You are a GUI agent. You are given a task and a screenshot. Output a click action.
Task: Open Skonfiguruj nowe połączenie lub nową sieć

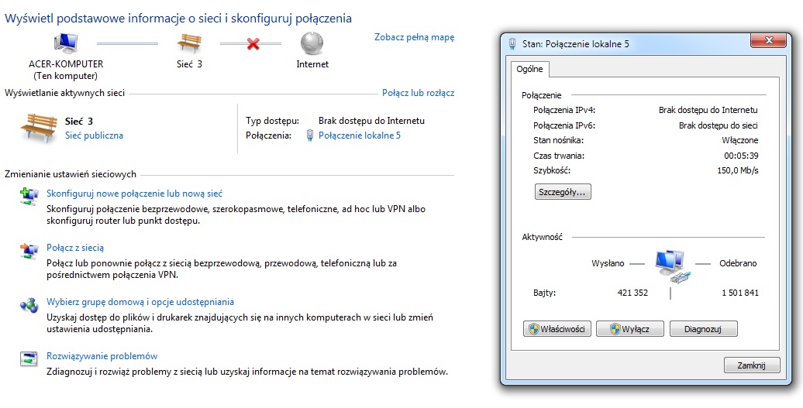(135, 194)
